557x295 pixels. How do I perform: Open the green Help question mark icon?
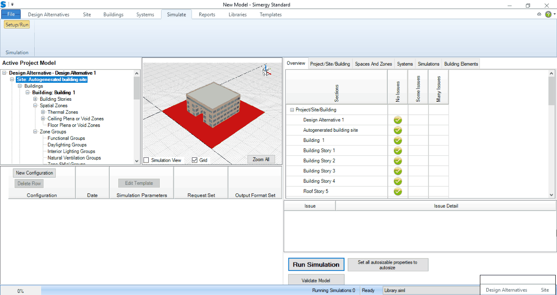(x=548, y=14)
